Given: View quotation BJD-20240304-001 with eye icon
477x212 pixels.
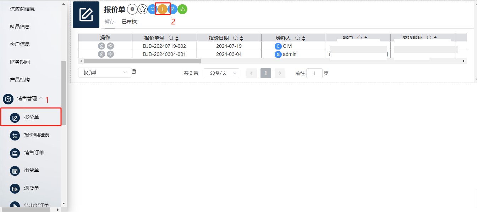Looking at the screenshot, I should [110, 54].
